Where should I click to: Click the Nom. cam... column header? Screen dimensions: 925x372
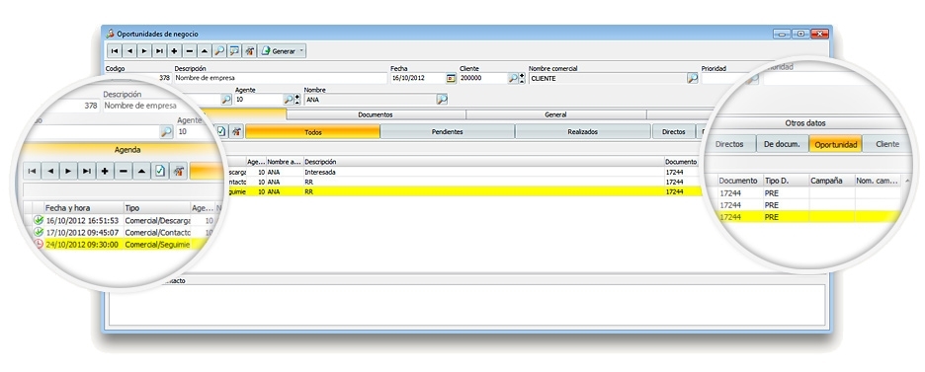click(x=878, y=181)
